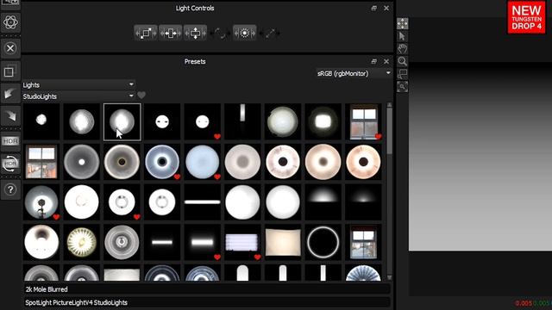Viewport: 552px width, 310px height.
Task: Select the hand pan tool
Action: coord(403,48)
